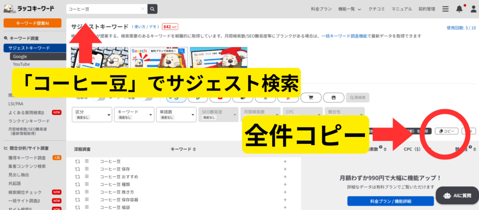Viewport: 479px width, 210px height.
Task: Click plus icon on コーヒー豆 保存 row
Action: pos(285,169)
